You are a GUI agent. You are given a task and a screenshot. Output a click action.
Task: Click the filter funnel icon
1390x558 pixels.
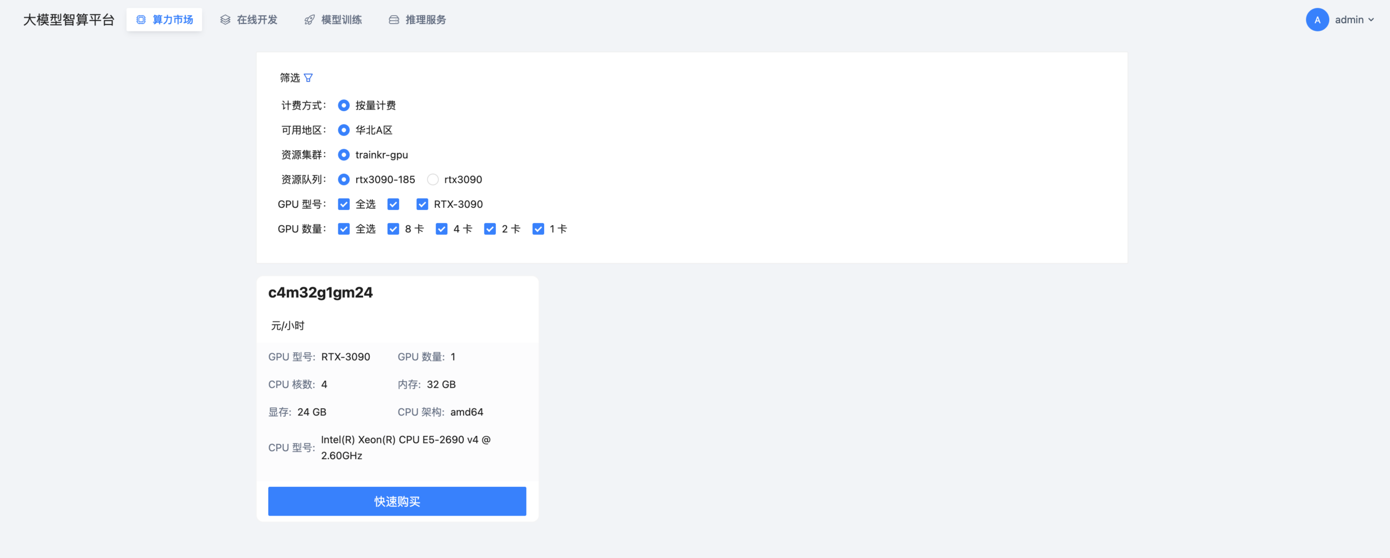(x=308, y=78)
